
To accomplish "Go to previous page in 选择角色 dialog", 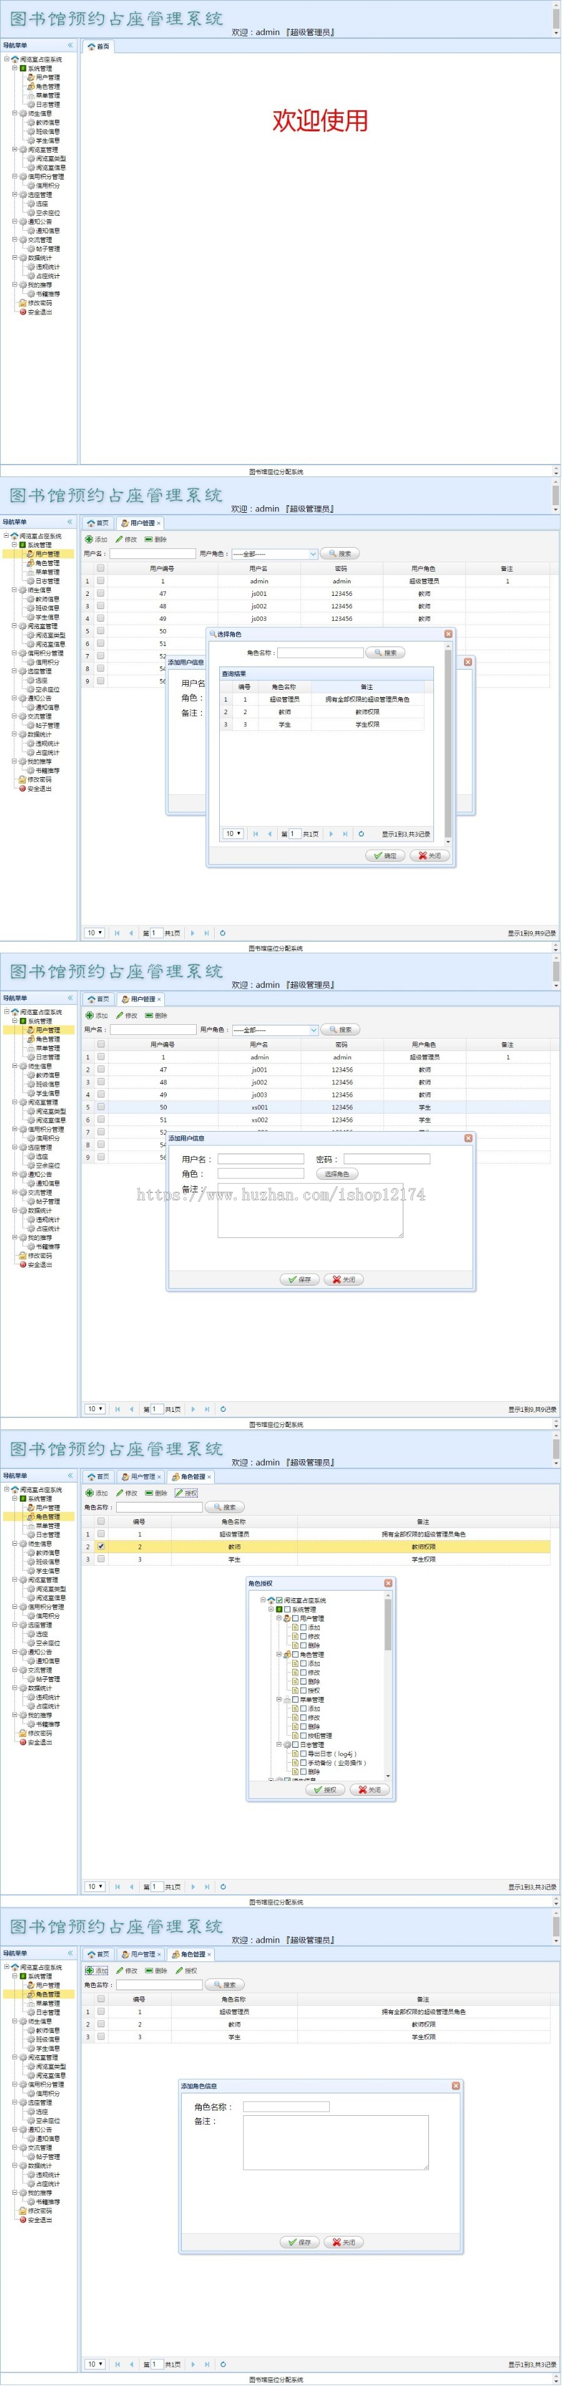I will coord(270,833).
